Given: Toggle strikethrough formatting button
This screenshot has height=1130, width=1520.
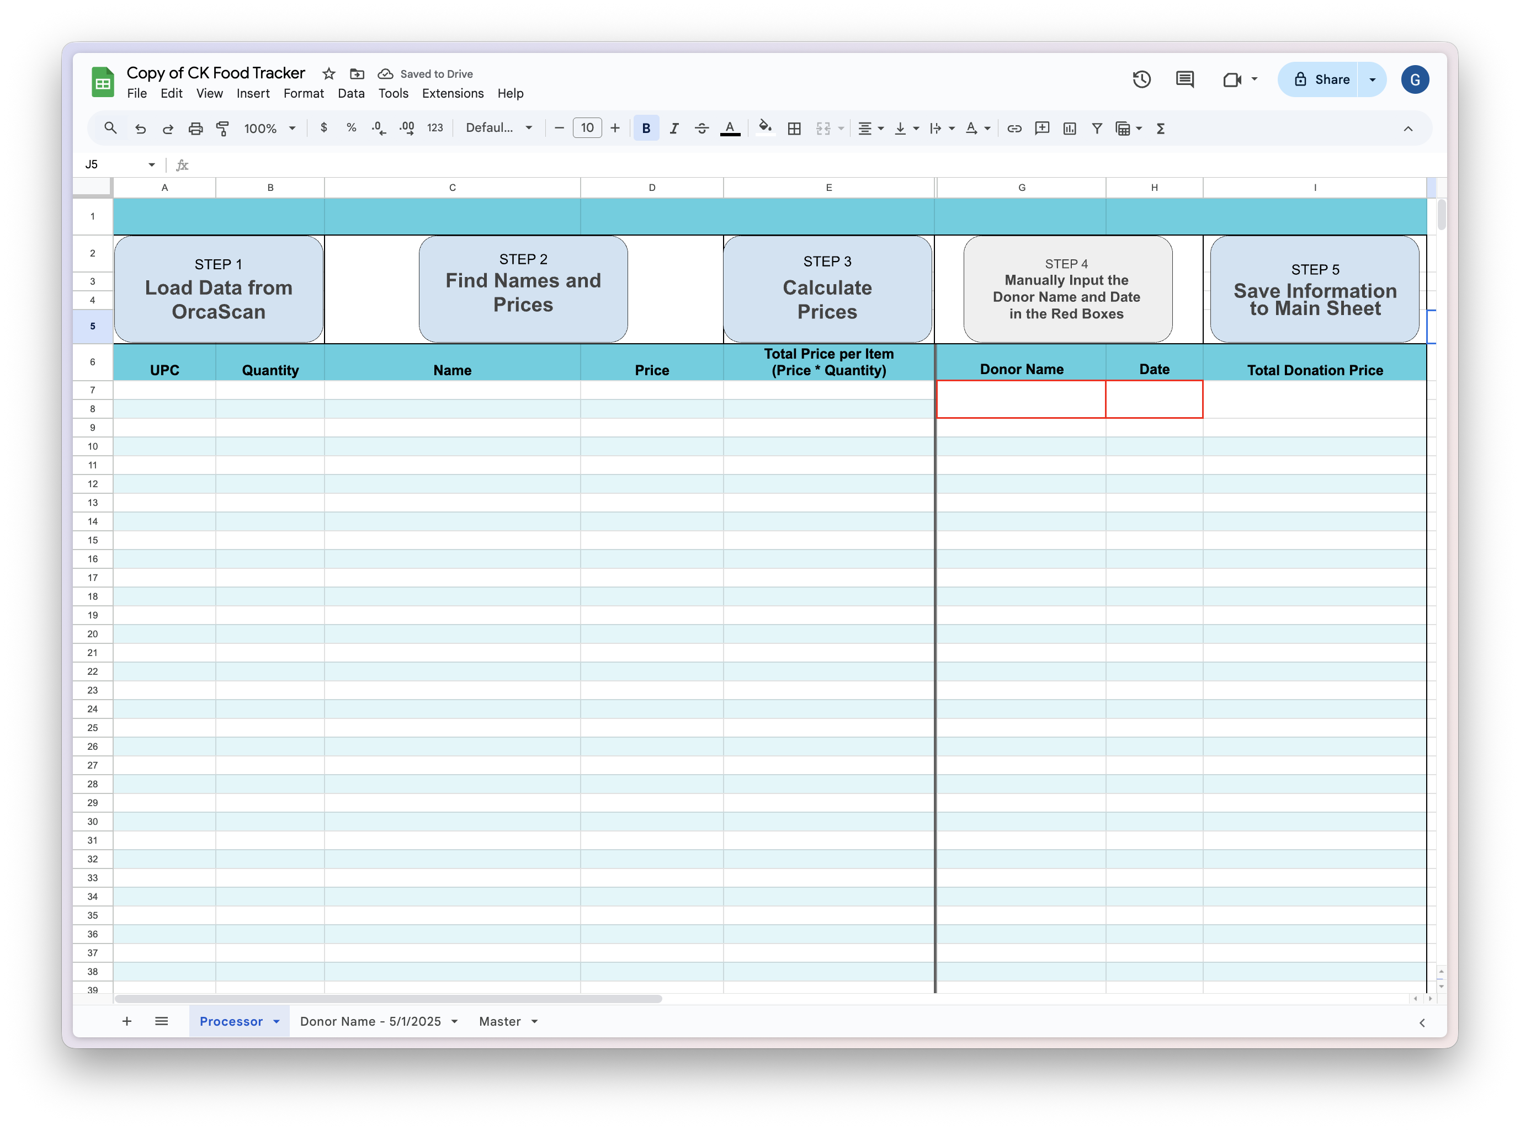Looking at the screenshot, I should pos(701,128).
